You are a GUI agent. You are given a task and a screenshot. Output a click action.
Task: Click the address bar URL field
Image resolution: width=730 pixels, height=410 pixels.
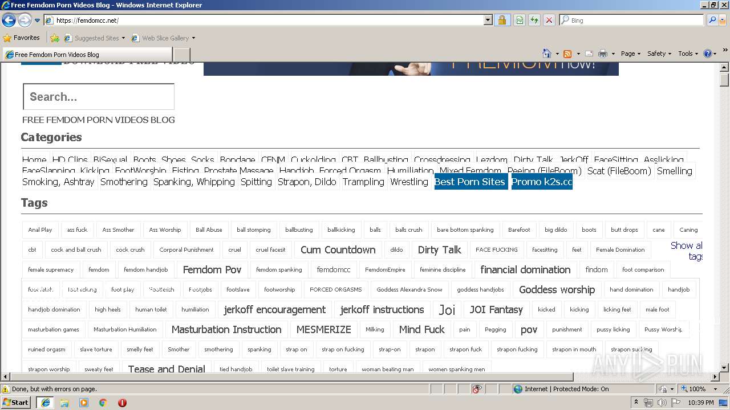(x=263, y=20)
